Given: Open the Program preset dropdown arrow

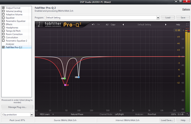Looking at the screenshot, I should point(158,18).
